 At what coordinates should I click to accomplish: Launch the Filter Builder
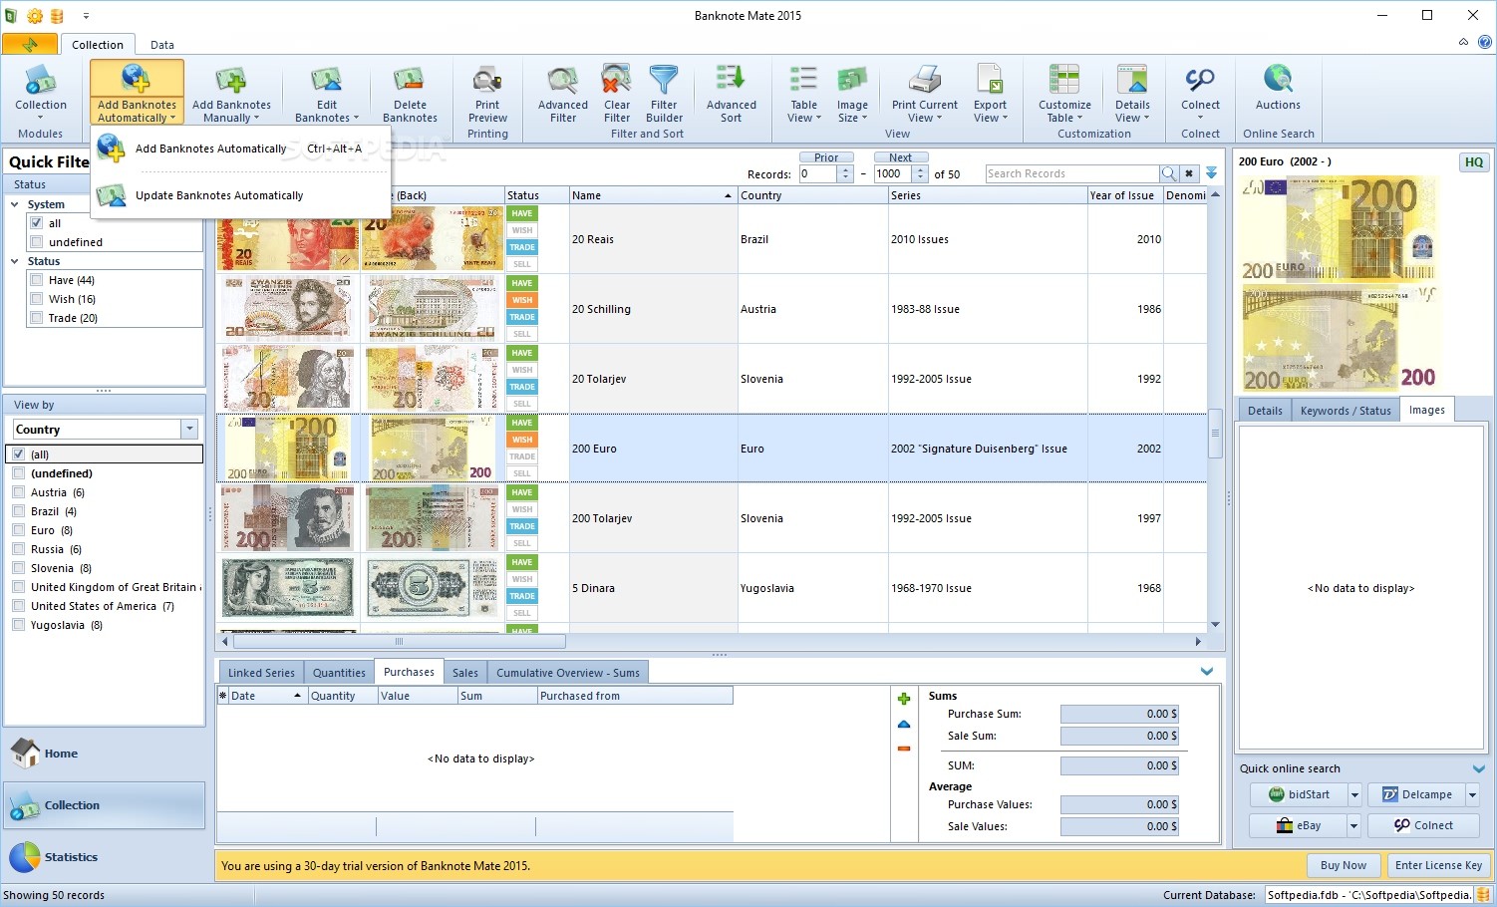pos(664,94)
